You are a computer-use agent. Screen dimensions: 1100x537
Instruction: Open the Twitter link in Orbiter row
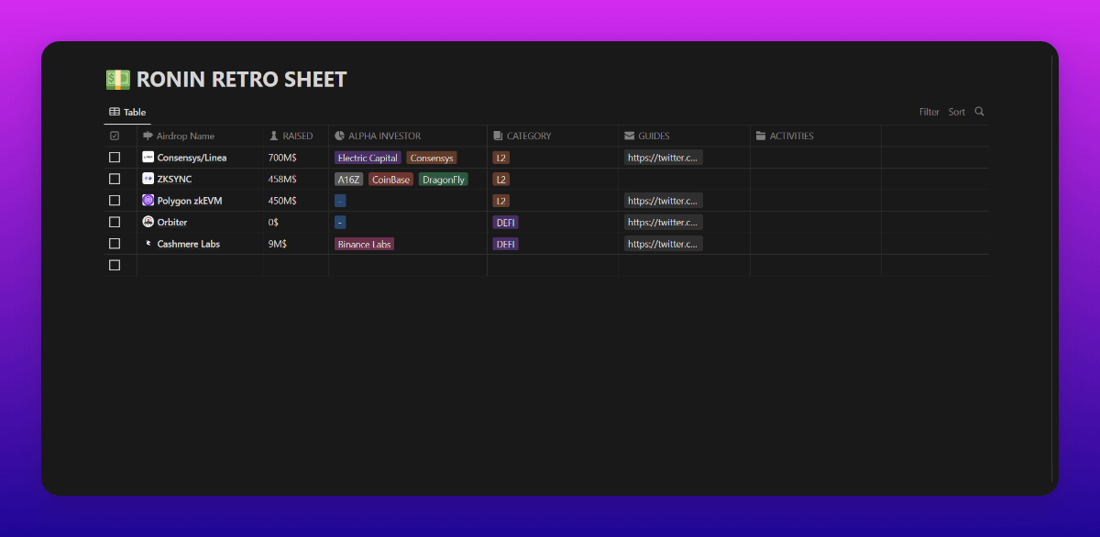664,222
